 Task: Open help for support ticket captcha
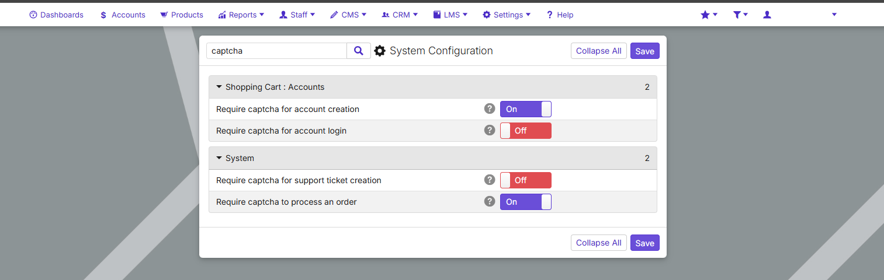pos(490,180)
